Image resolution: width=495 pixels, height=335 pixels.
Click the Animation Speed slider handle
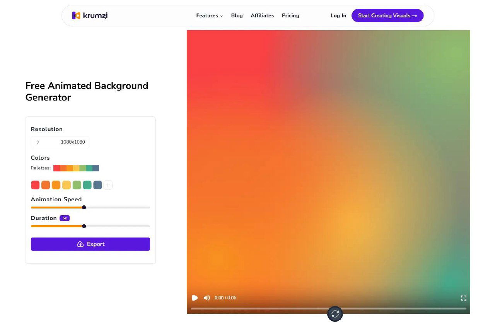pos(84,207)
